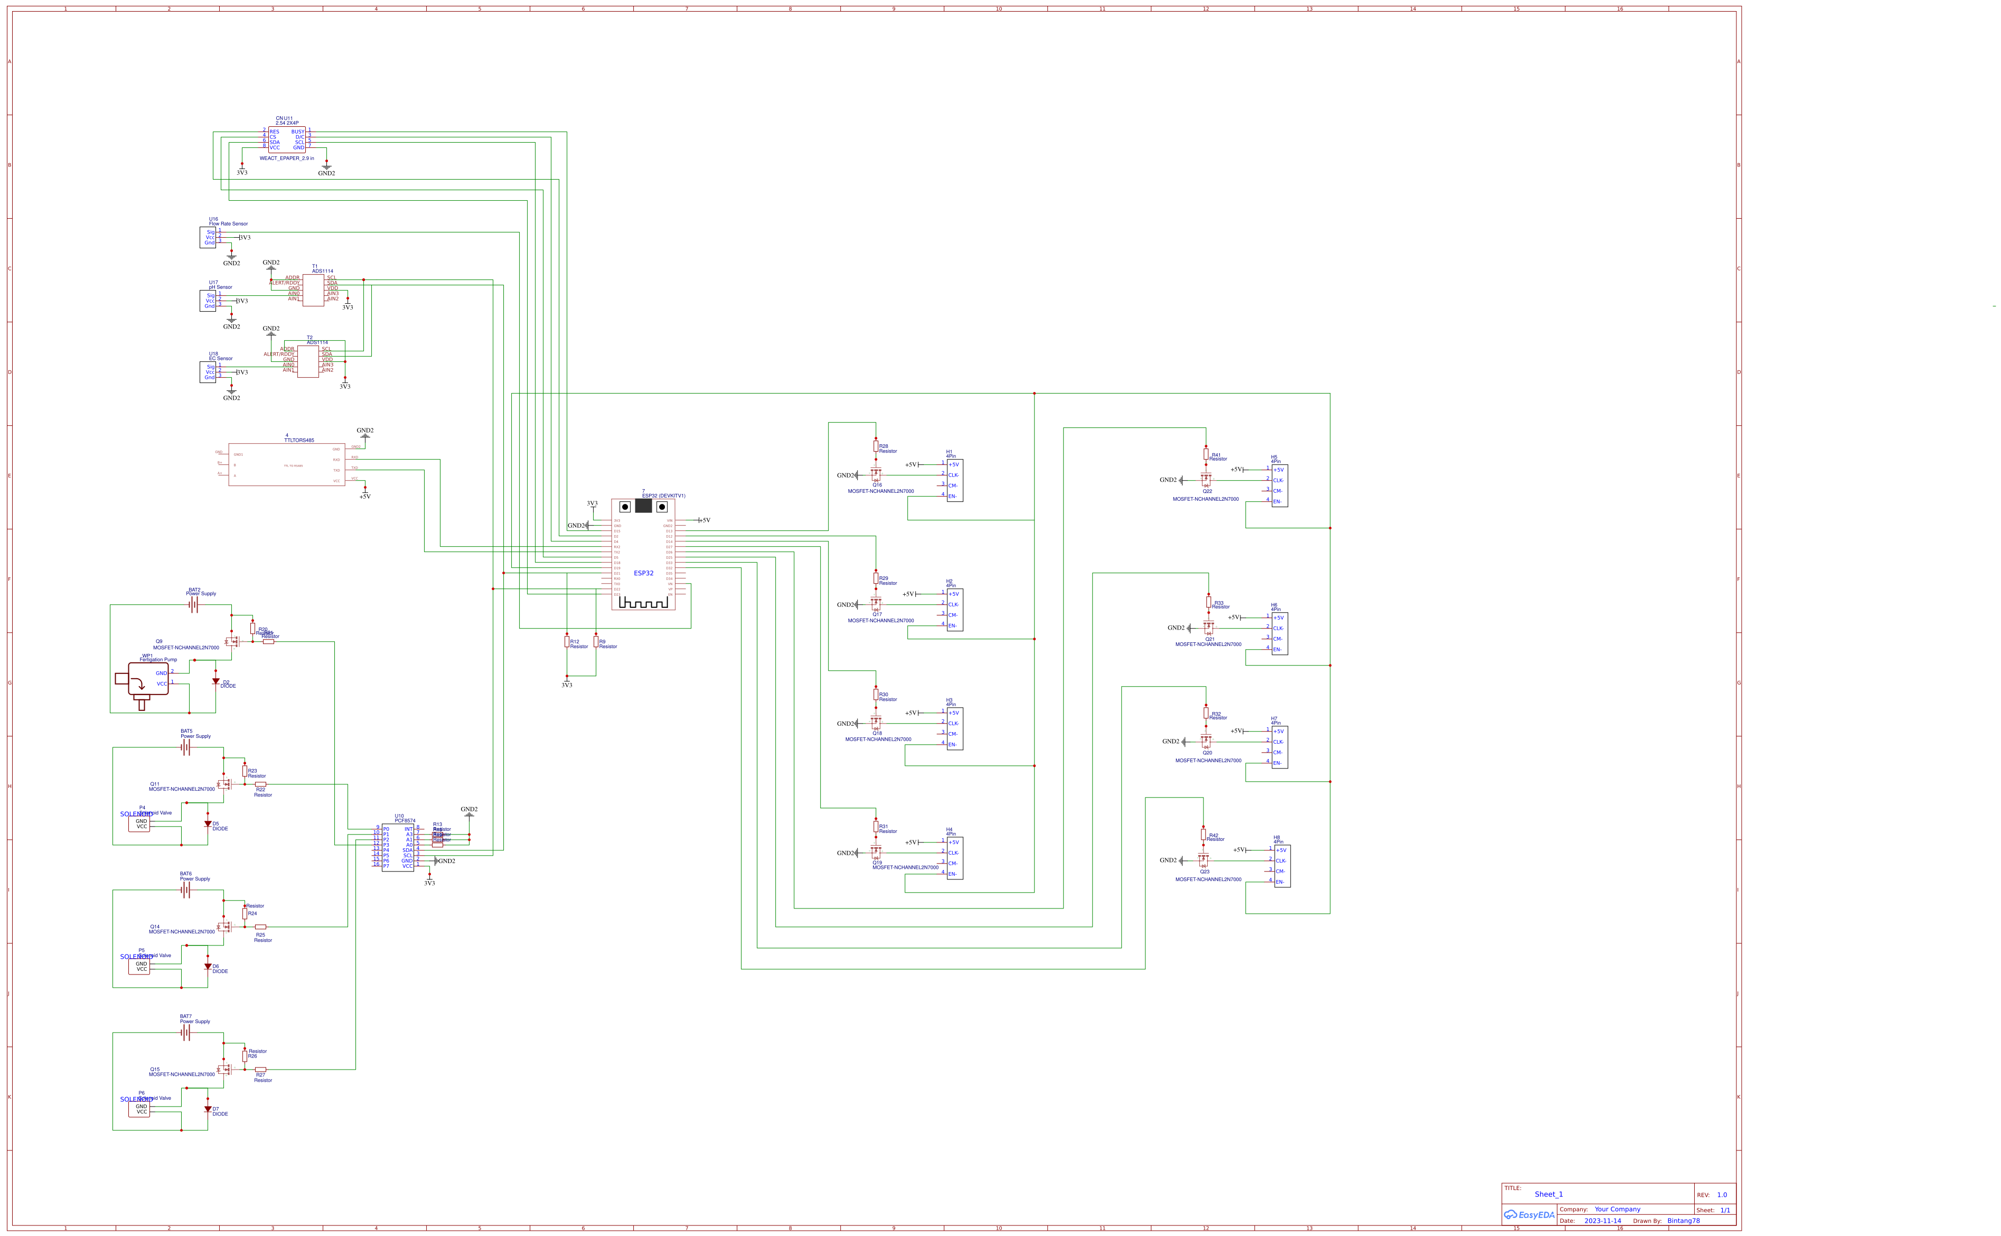The image size is (2001, 1236).
Task: Select the Bintang78 drawn-by text
Action: 1683,1221
